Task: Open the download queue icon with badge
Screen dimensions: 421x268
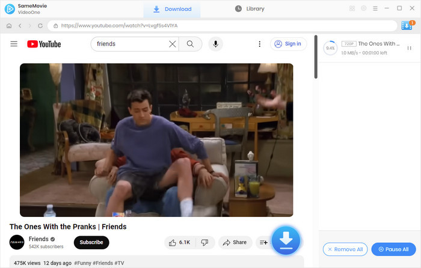Action: 408,25
